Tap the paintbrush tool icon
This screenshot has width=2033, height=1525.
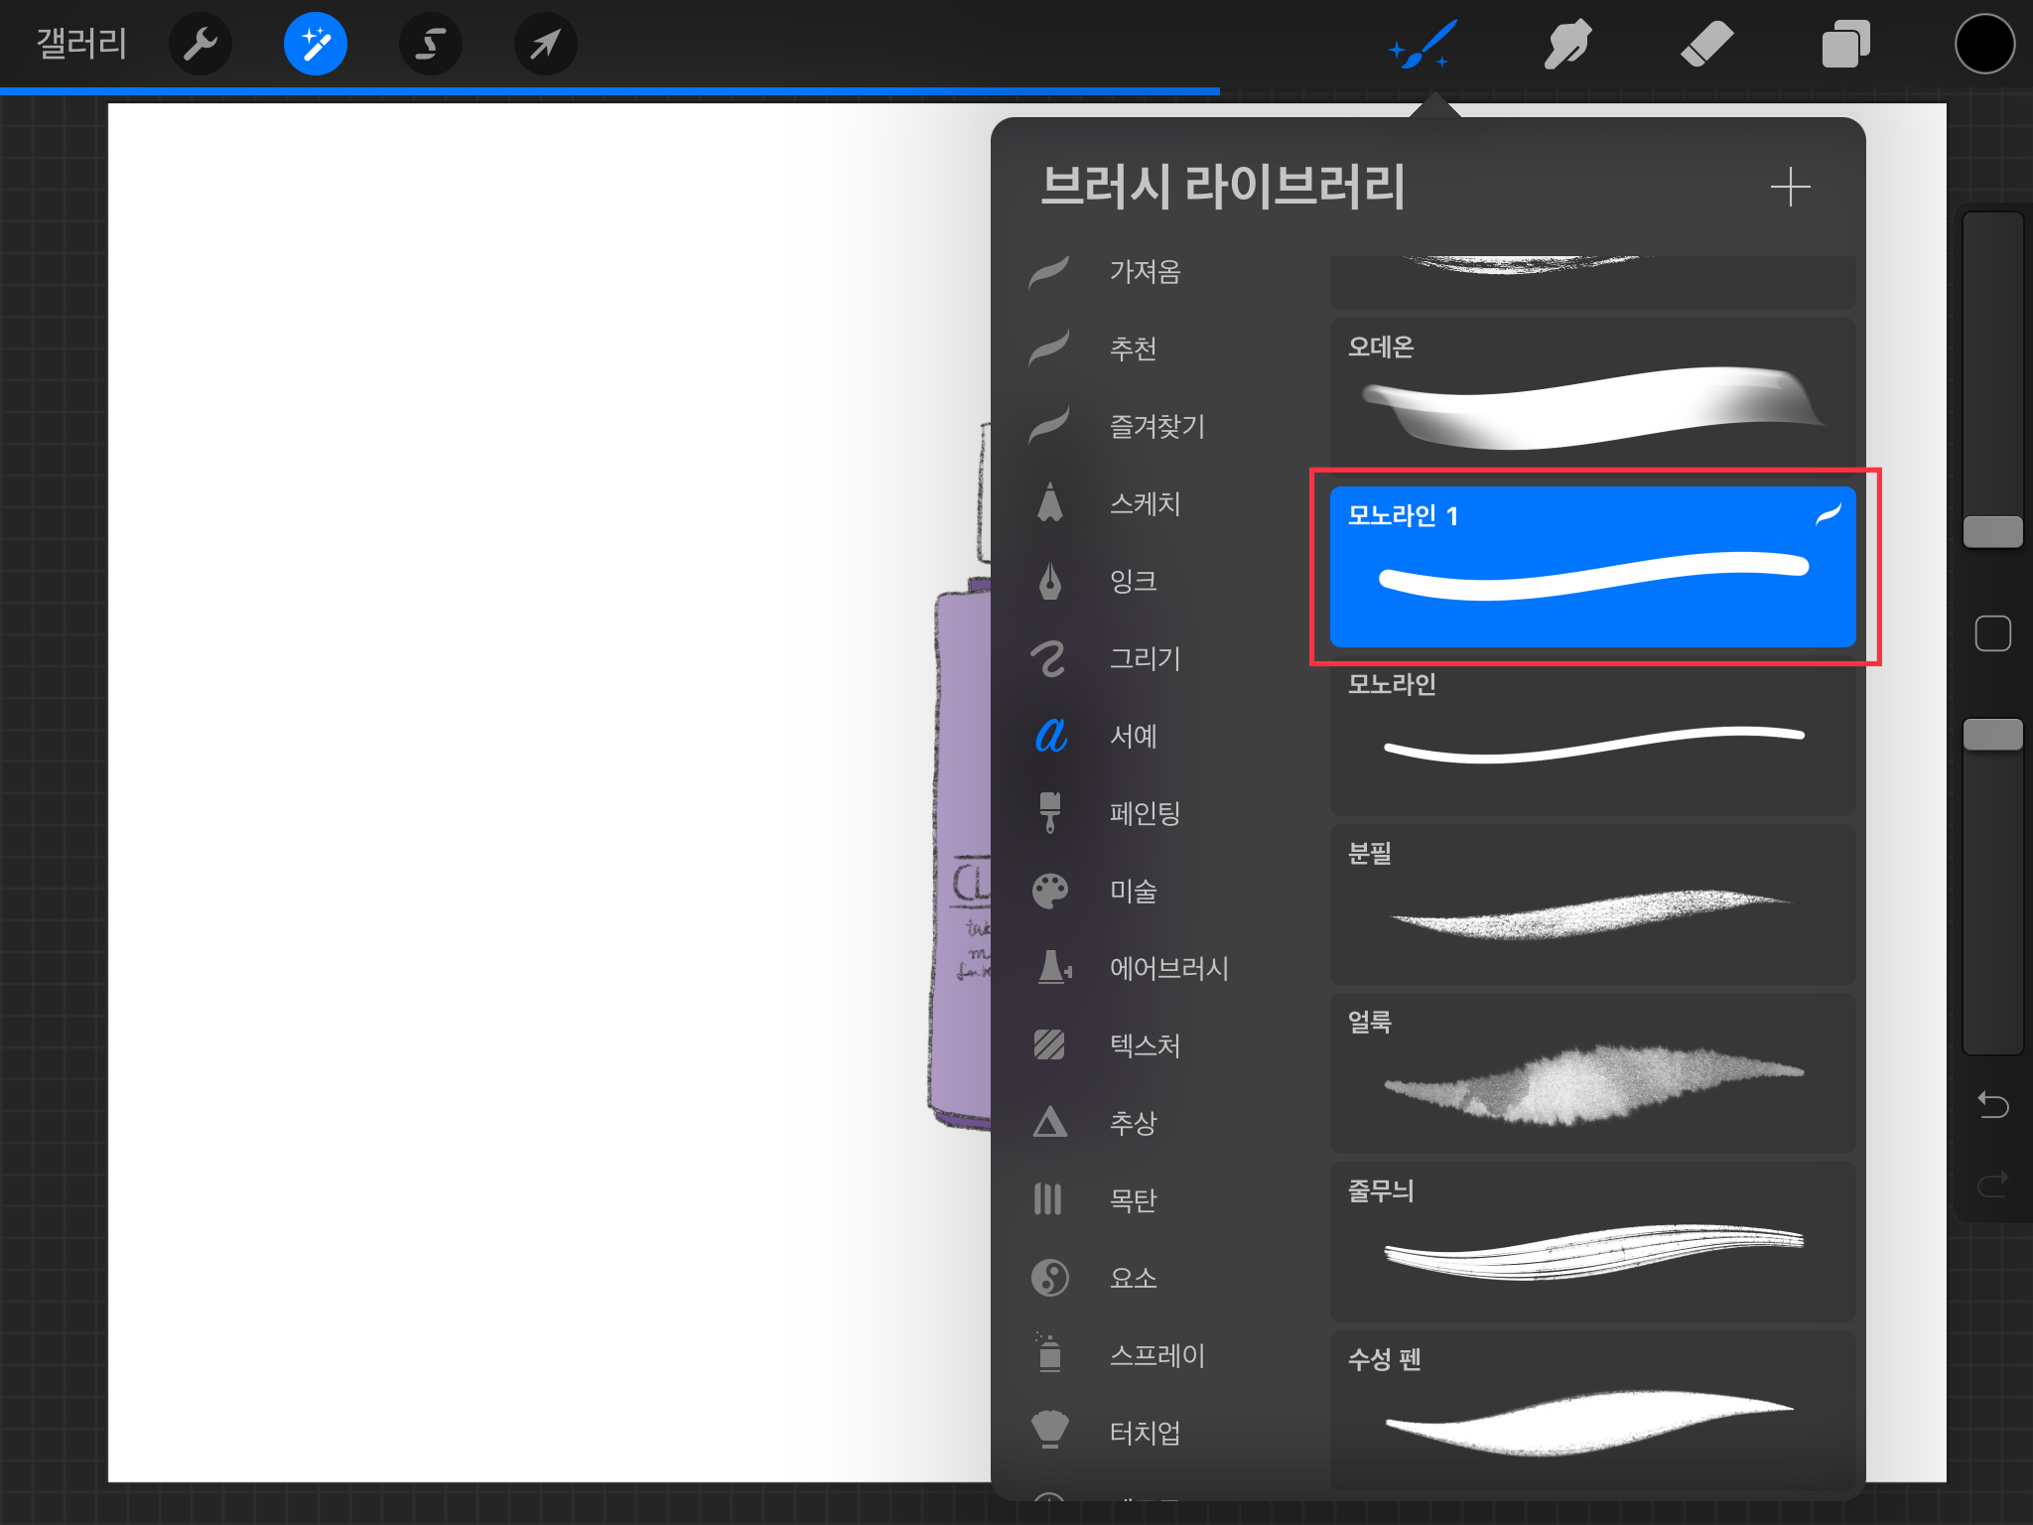(1423, 44)
